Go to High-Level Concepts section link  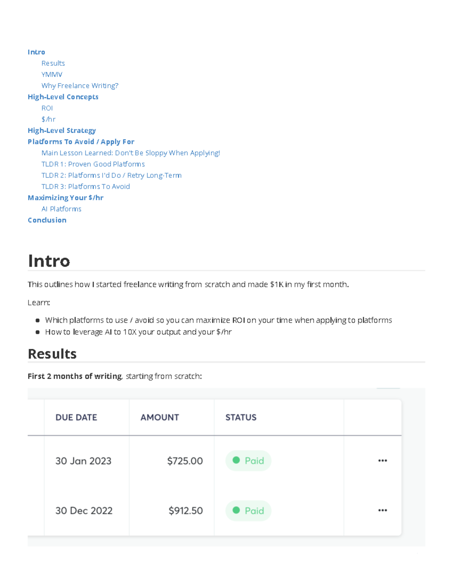coord(63,97)
